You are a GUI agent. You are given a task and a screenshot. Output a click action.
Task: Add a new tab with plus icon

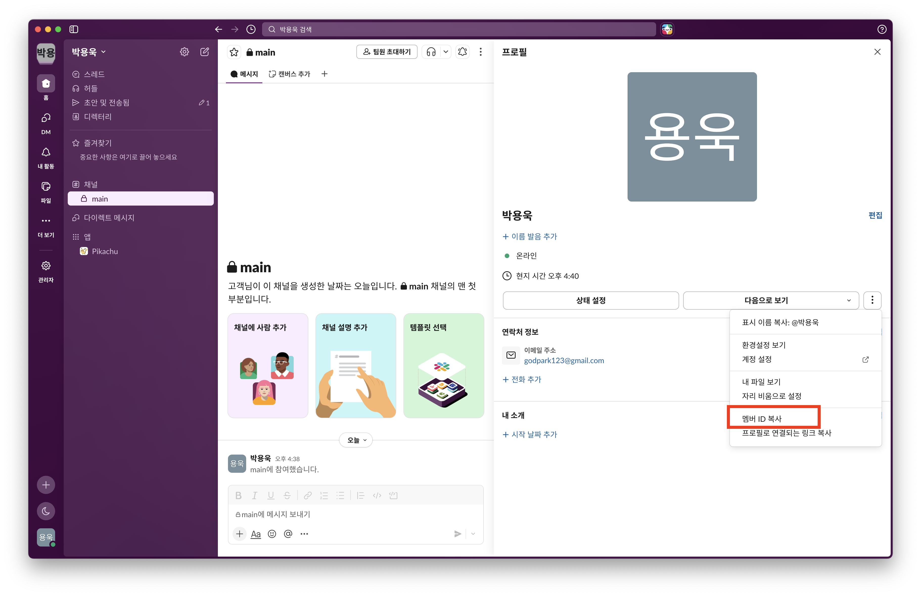click(x=324, y=74)
